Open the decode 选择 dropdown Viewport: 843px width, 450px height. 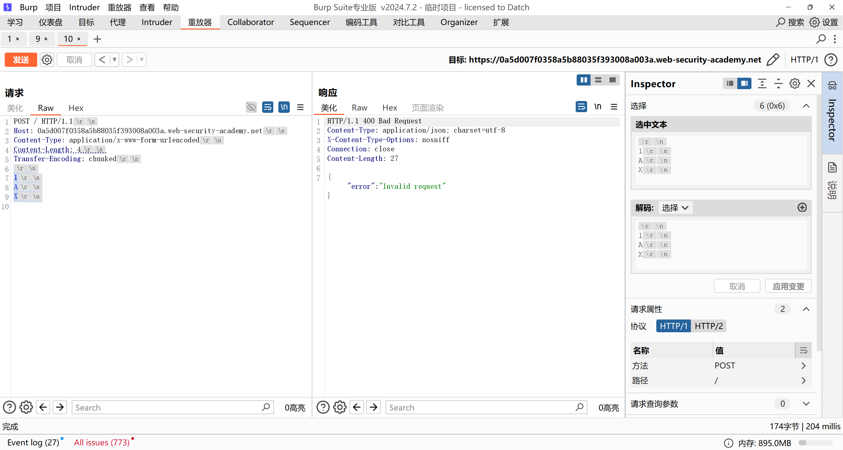[675, 208]
